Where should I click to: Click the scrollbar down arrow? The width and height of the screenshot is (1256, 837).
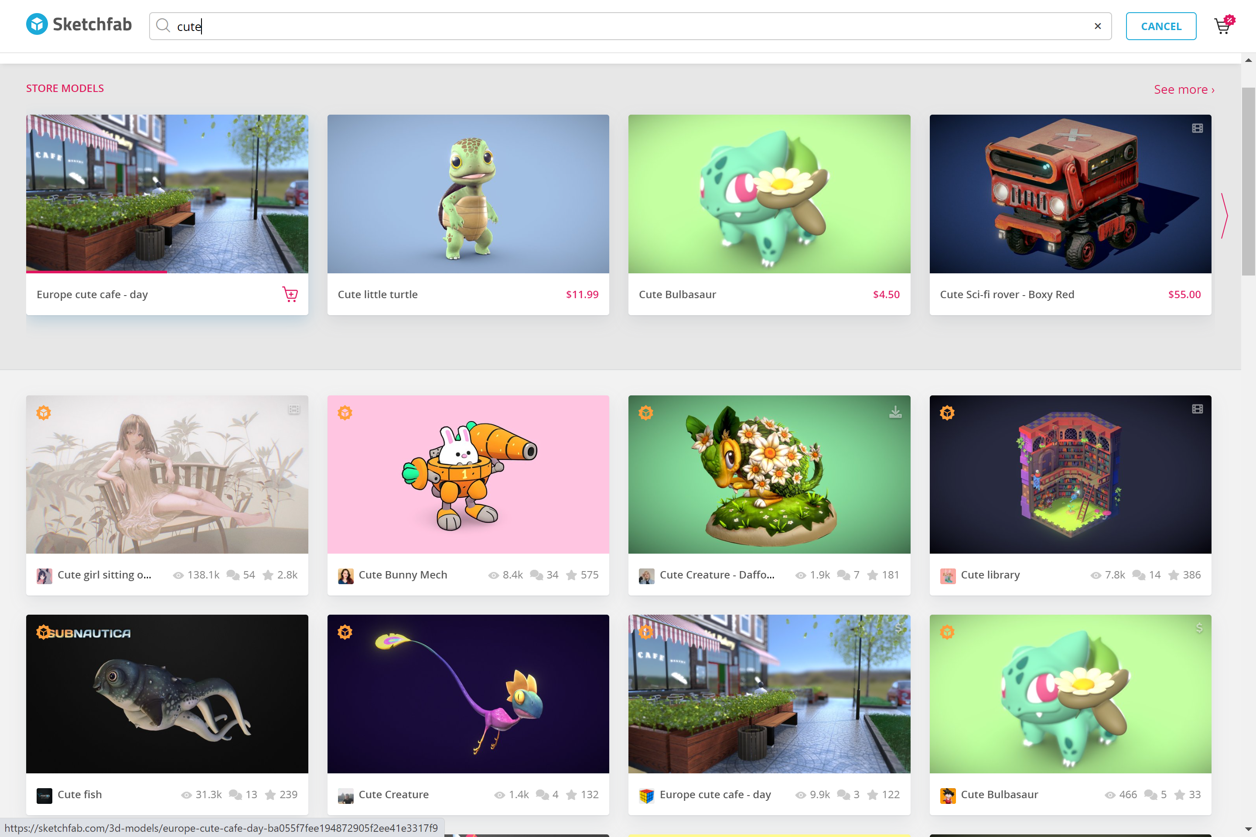point(1249,830)
